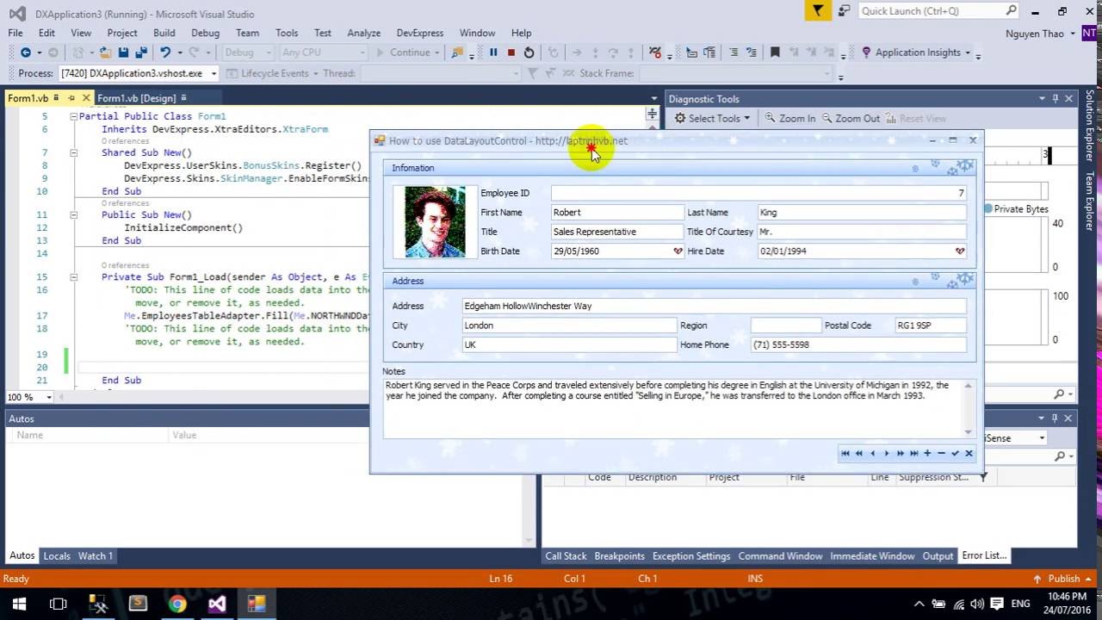
Task: Go to next page of records
Action: tap(901, 453)
